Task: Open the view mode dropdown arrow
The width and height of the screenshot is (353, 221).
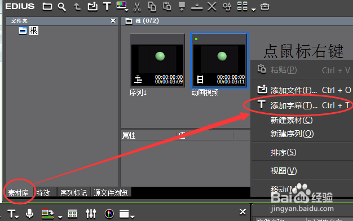Action: click(x=254, y=10)
